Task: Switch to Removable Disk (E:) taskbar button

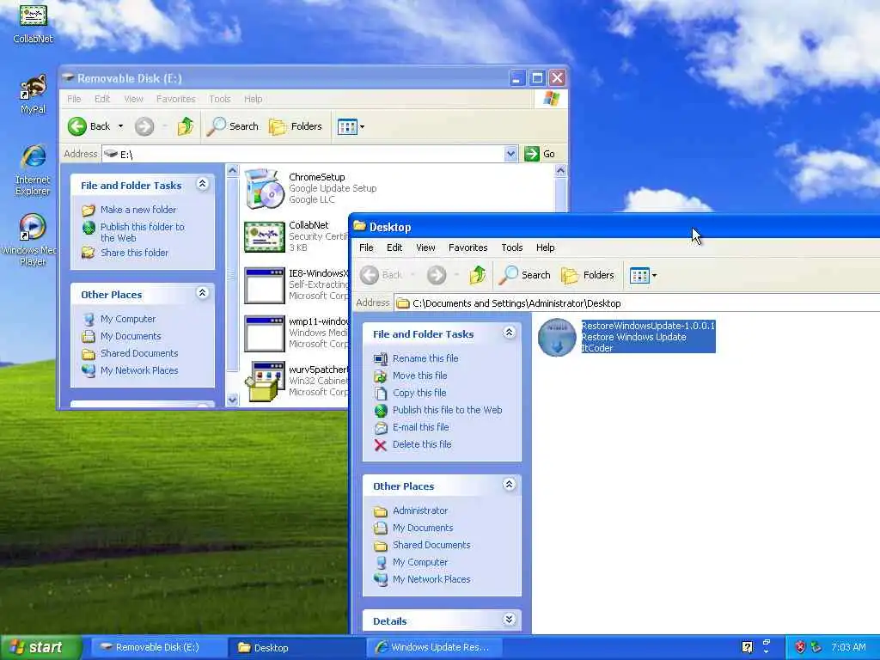Action: click(x=157, y=647)
